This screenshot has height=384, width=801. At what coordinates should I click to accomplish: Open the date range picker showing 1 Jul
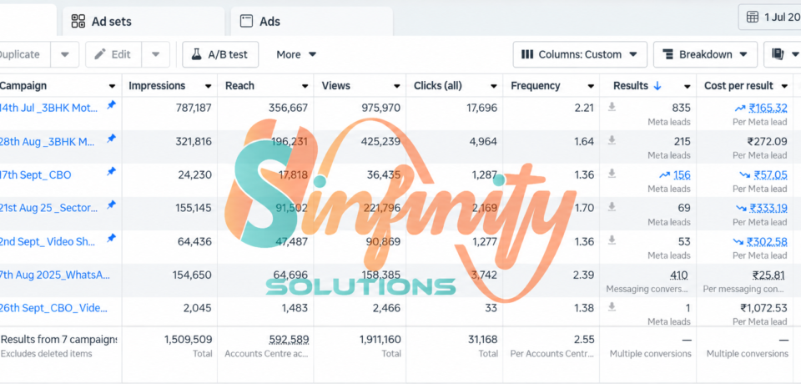[770, 17]
